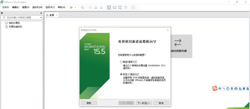Click the connect to remote server tile
Viewport: 250px width, 109px height.
[181, 46]
